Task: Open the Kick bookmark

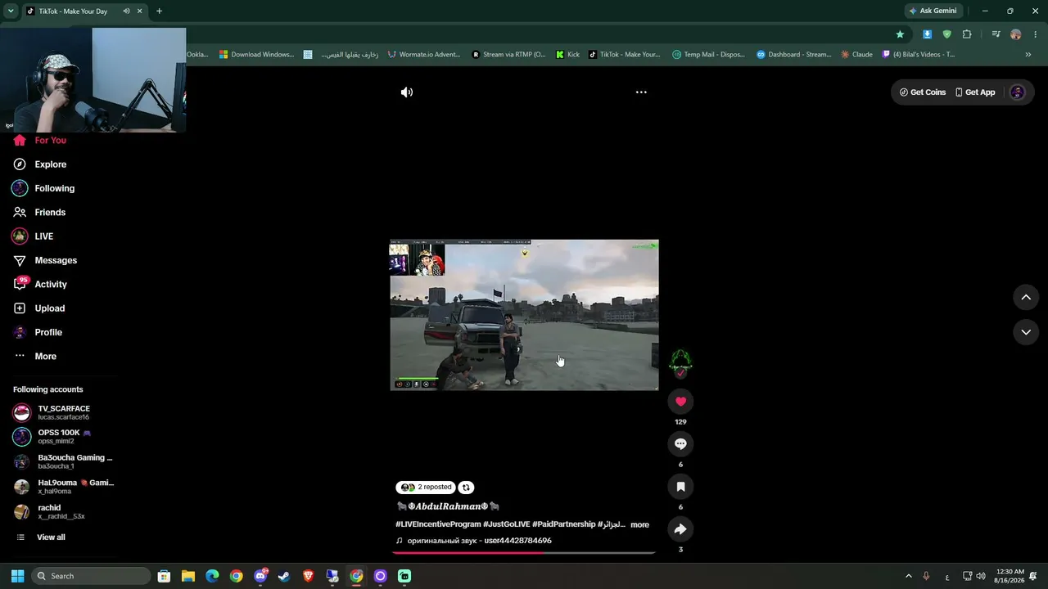Action: pyautogui.click(x=567, y=55)
